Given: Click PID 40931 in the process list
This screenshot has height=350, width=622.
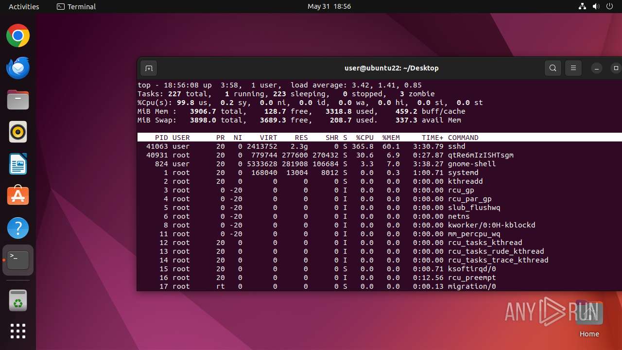Looking at the screenshot, I should coord(157,155).
